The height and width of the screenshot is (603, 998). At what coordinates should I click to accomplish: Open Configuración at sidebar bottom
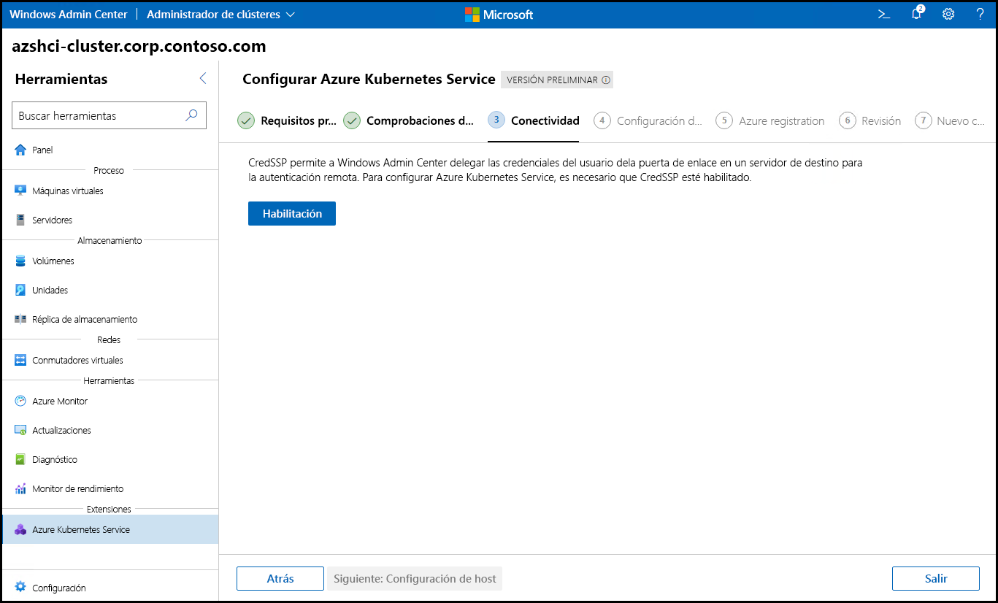click(x=110, y=587)
